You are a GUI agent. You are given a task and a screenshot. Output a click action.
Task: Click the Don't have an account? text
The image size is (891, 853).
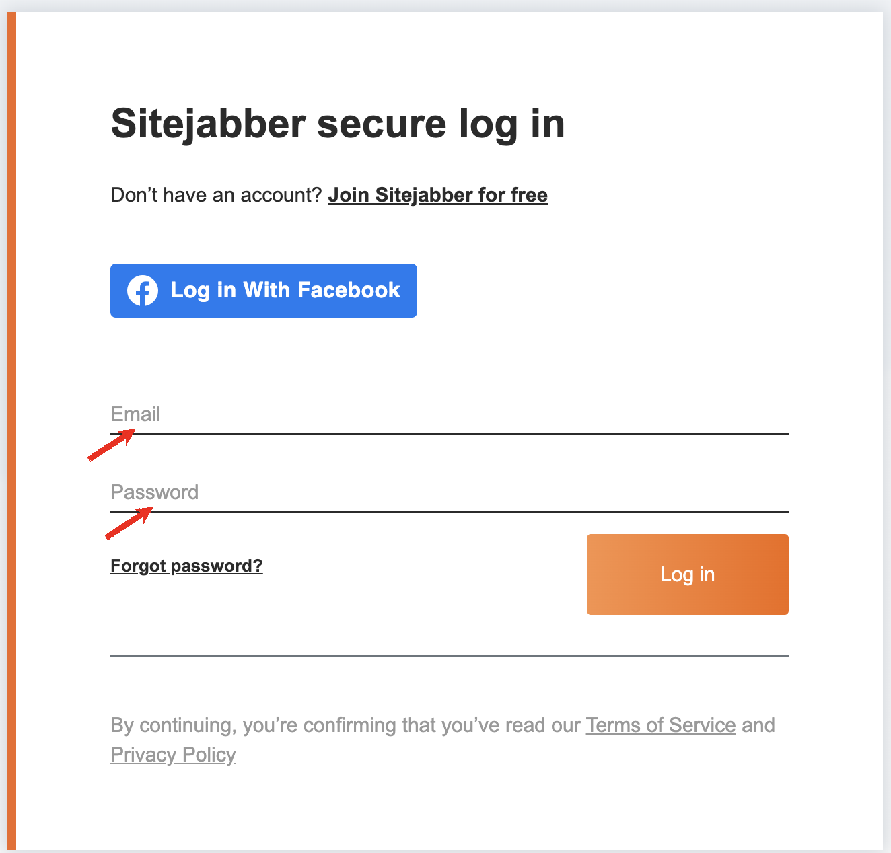pos(216,195)
